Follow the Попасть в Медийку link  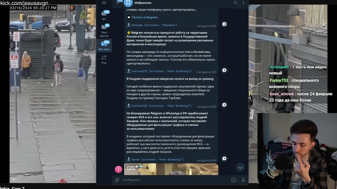pyautogui.click(x=145, y=17)
